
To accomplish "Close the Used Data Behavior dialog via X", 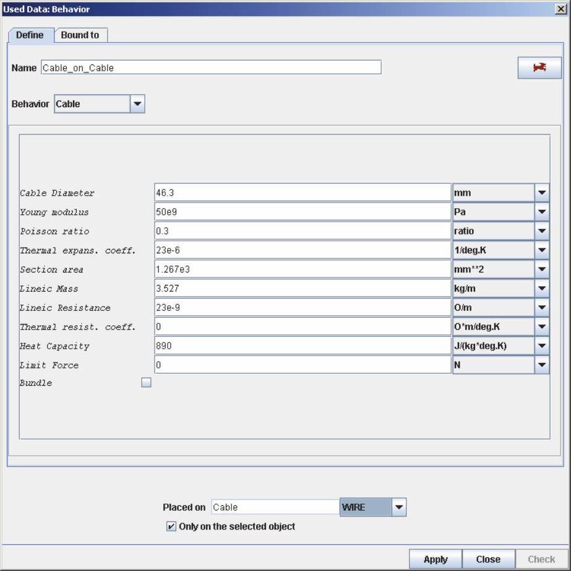I will 560,9.
